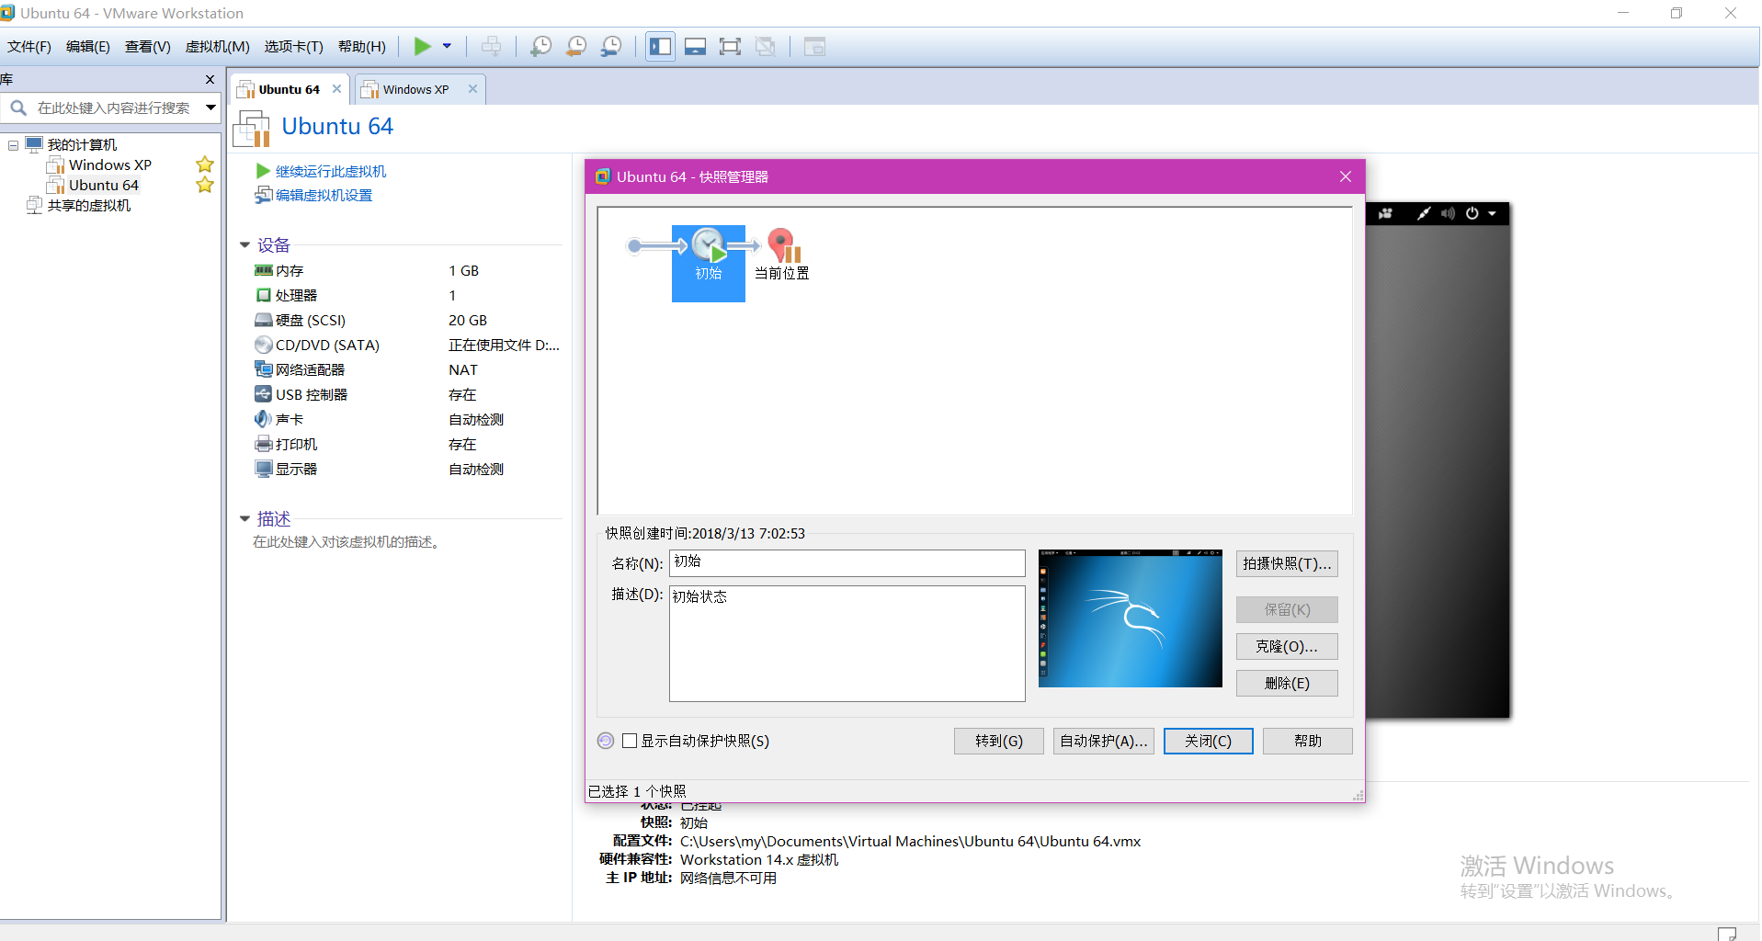
Task: Click the snapshot screenshot thumbnail preview
Action: [x=1130, y=618]
